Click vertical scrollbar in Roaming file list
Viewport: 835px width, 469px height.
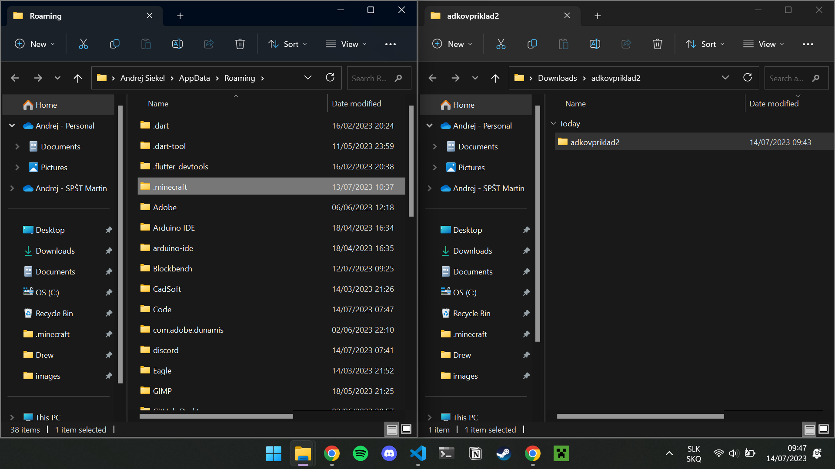click(x=411, y=161)
